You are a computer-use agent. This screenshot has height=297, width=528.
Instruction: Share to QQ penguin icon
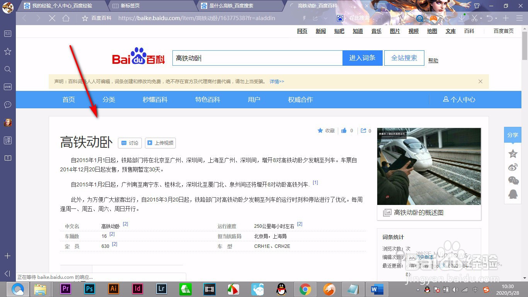(x=513, y=194)
